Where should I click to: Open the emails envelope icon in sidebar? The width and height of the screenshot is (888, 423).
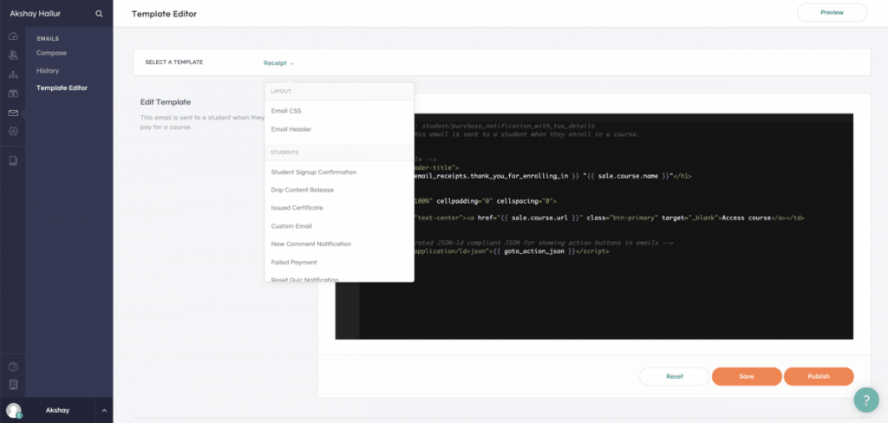(x=13, y=113)
